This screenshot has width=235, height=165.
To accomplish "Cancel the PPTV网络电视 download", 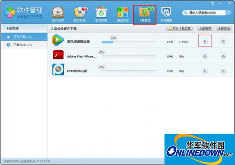I will (x=223, y=70).
